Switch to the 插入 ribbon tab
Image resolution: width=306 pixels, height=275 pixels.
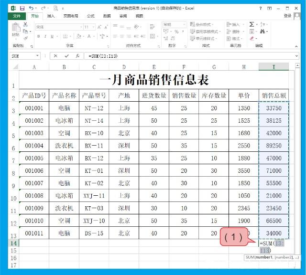[51, 16]
